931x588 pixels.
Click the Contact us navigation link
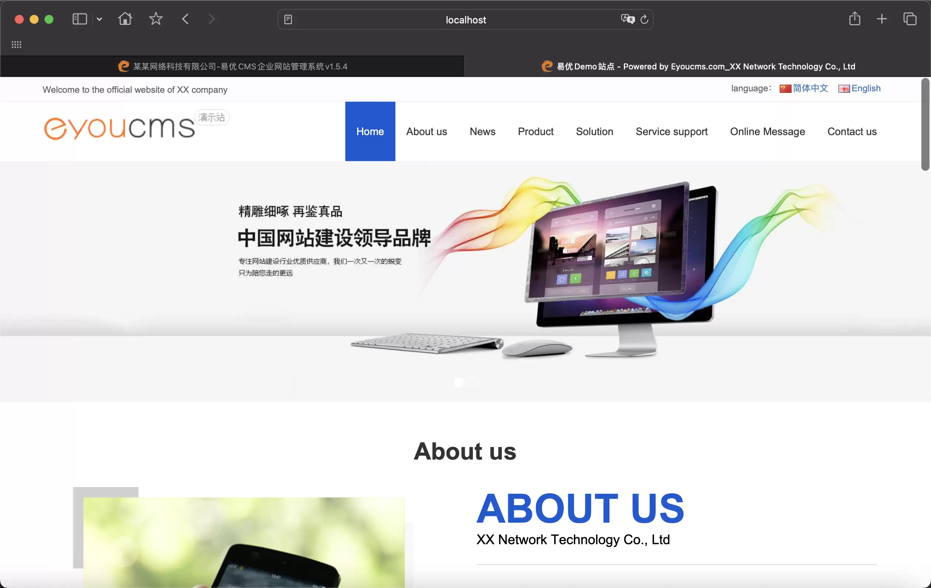point(852,131)
